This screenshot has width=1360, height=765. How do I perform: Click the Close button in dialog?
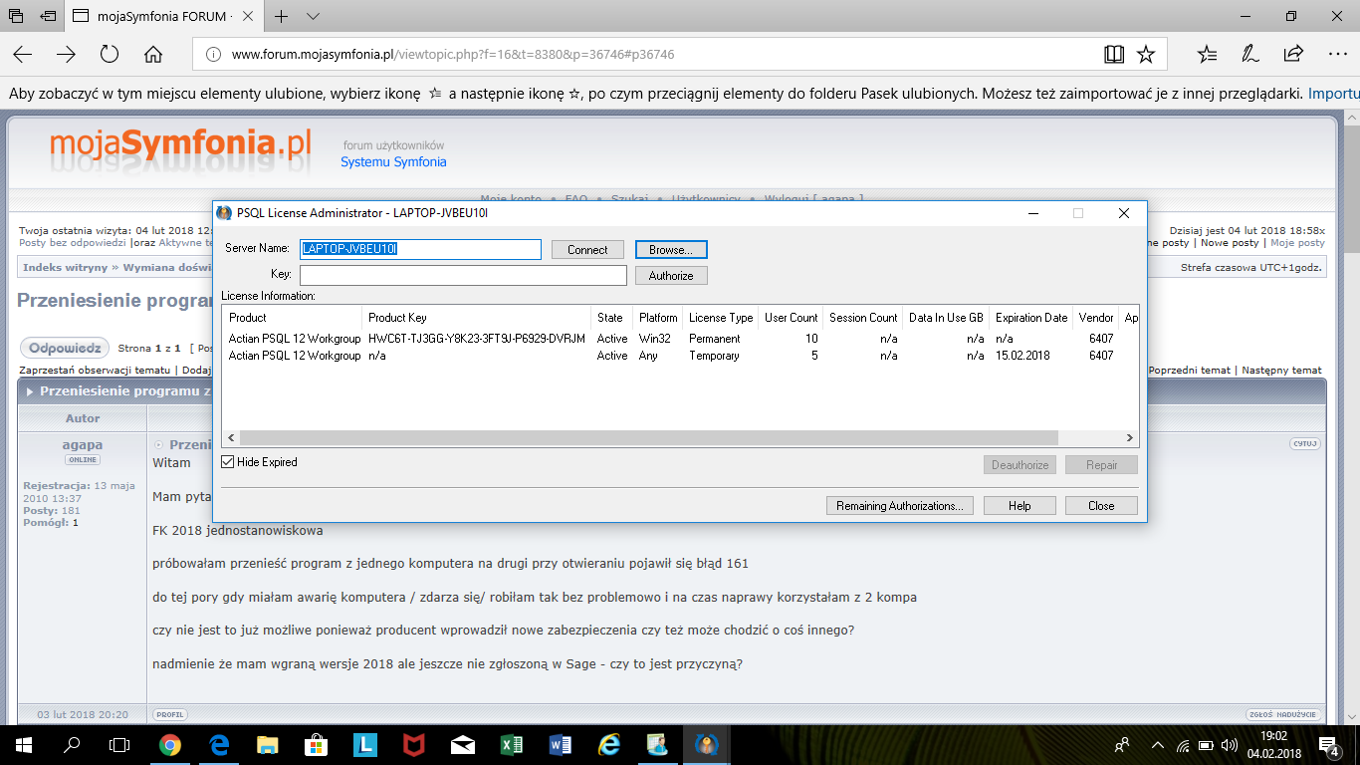pyautogui.click(x=1101, y=506)
